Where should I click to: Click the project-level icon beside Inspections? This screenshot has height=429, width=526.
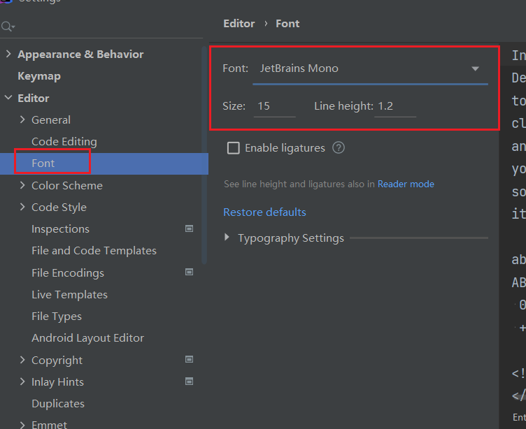click(x=189, y=228)
